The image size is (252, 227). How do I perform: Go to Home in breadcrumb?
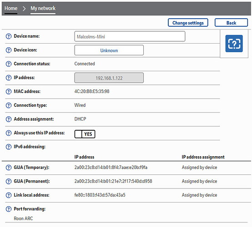tap(11, 8)
